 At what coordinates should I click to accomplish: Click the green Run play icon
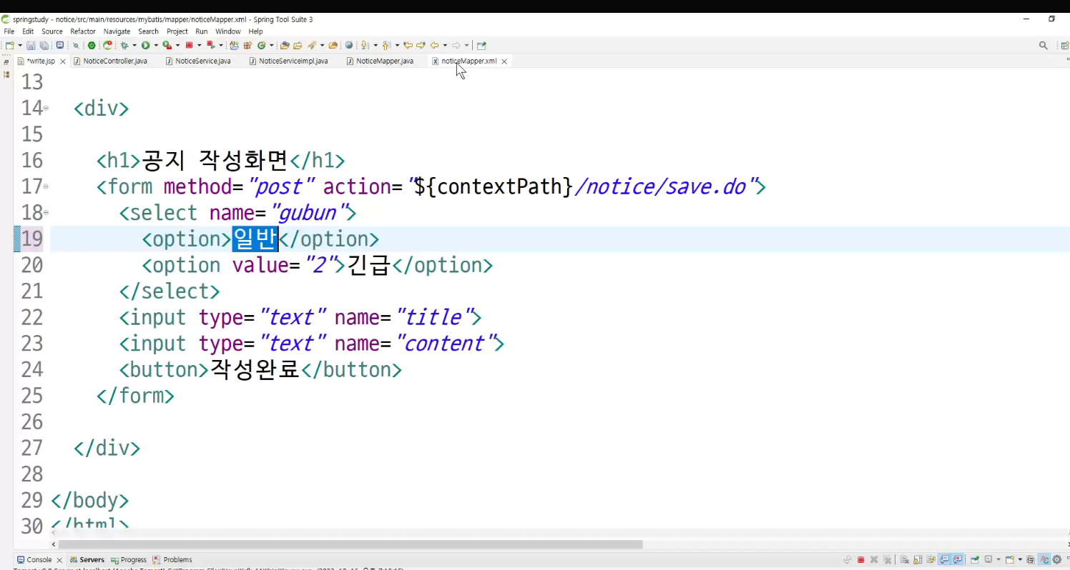(x=145, y=45)
